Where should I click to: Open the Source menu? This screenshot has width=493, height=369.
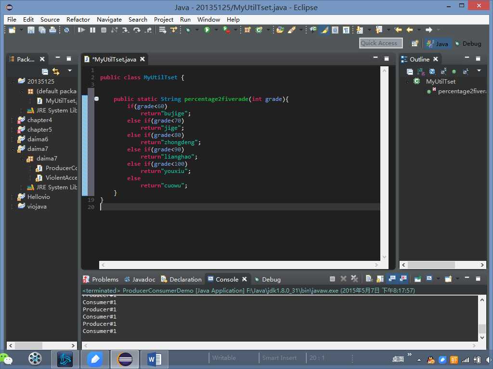(x=50, y=19)
